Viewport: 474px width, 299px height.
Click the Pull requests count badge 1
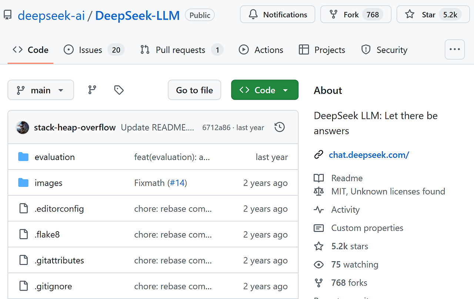coord(217,50)
